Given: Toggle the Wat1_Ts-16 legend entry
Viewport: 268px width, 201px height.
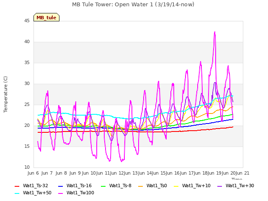Looking at the screenshot, I should click(75, 186).
